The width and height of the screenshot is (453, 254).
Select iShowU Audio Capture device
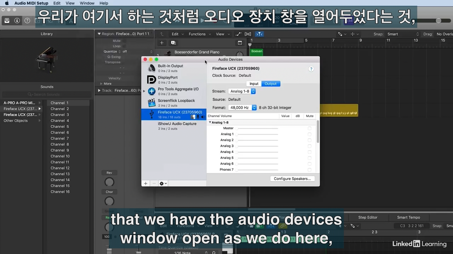click(x=174, y=126)
